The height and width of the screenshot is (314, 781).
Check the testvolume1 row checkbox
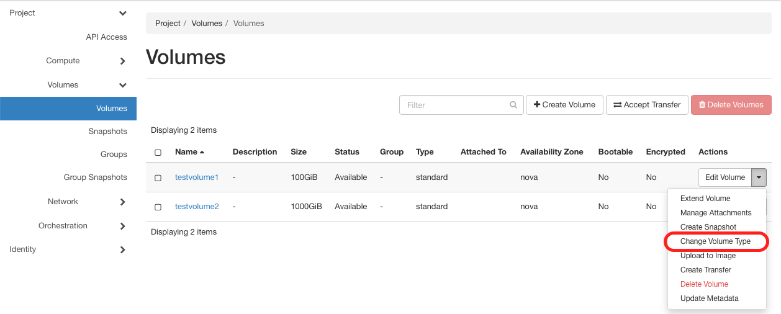click(x=158, y=177)
